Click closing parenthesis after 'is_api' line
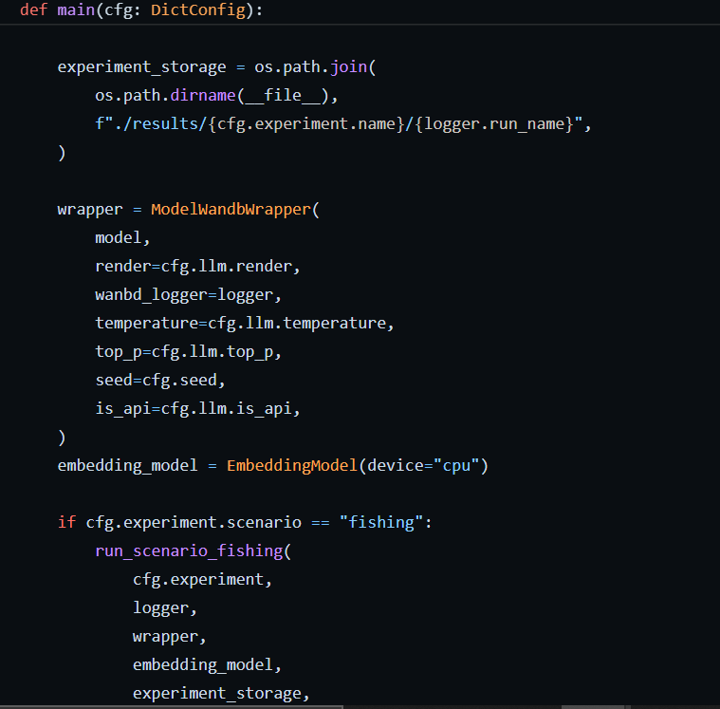This screenshot has width=720, height=709. tap(62, 438)
